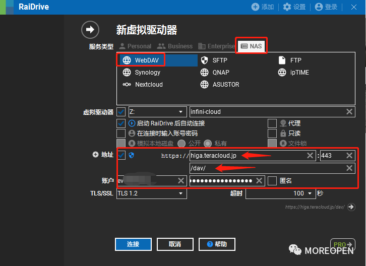Clear the password field

259,180
